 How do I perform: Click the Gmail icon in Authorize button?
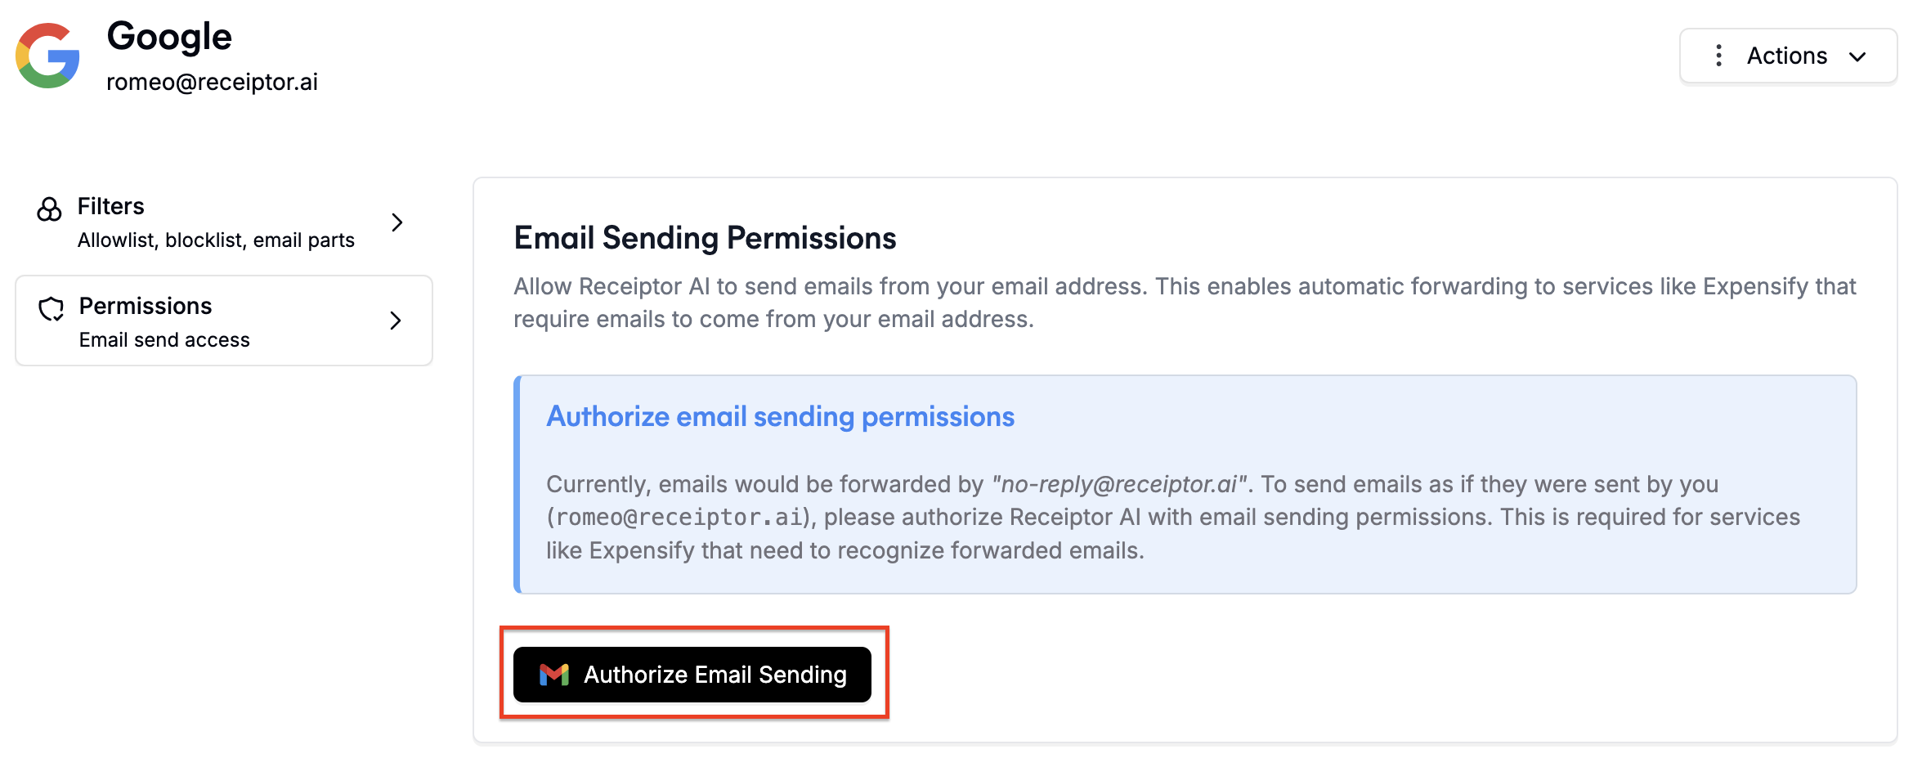[x=554, y=675]
